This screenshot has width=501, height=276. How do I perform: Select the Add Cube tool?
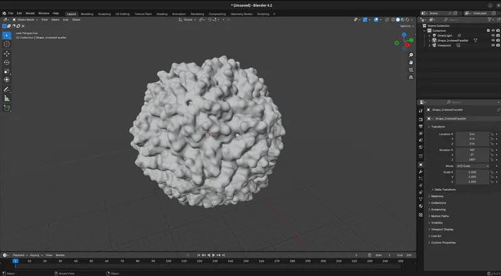click(x=7, y=108)
